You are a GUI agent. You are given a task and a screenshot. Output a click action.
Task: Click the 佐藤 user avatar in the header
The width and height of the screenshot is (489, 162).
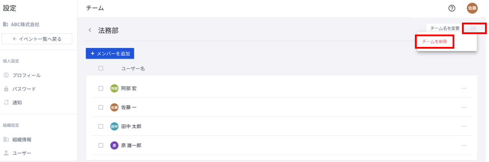(472, 8)
